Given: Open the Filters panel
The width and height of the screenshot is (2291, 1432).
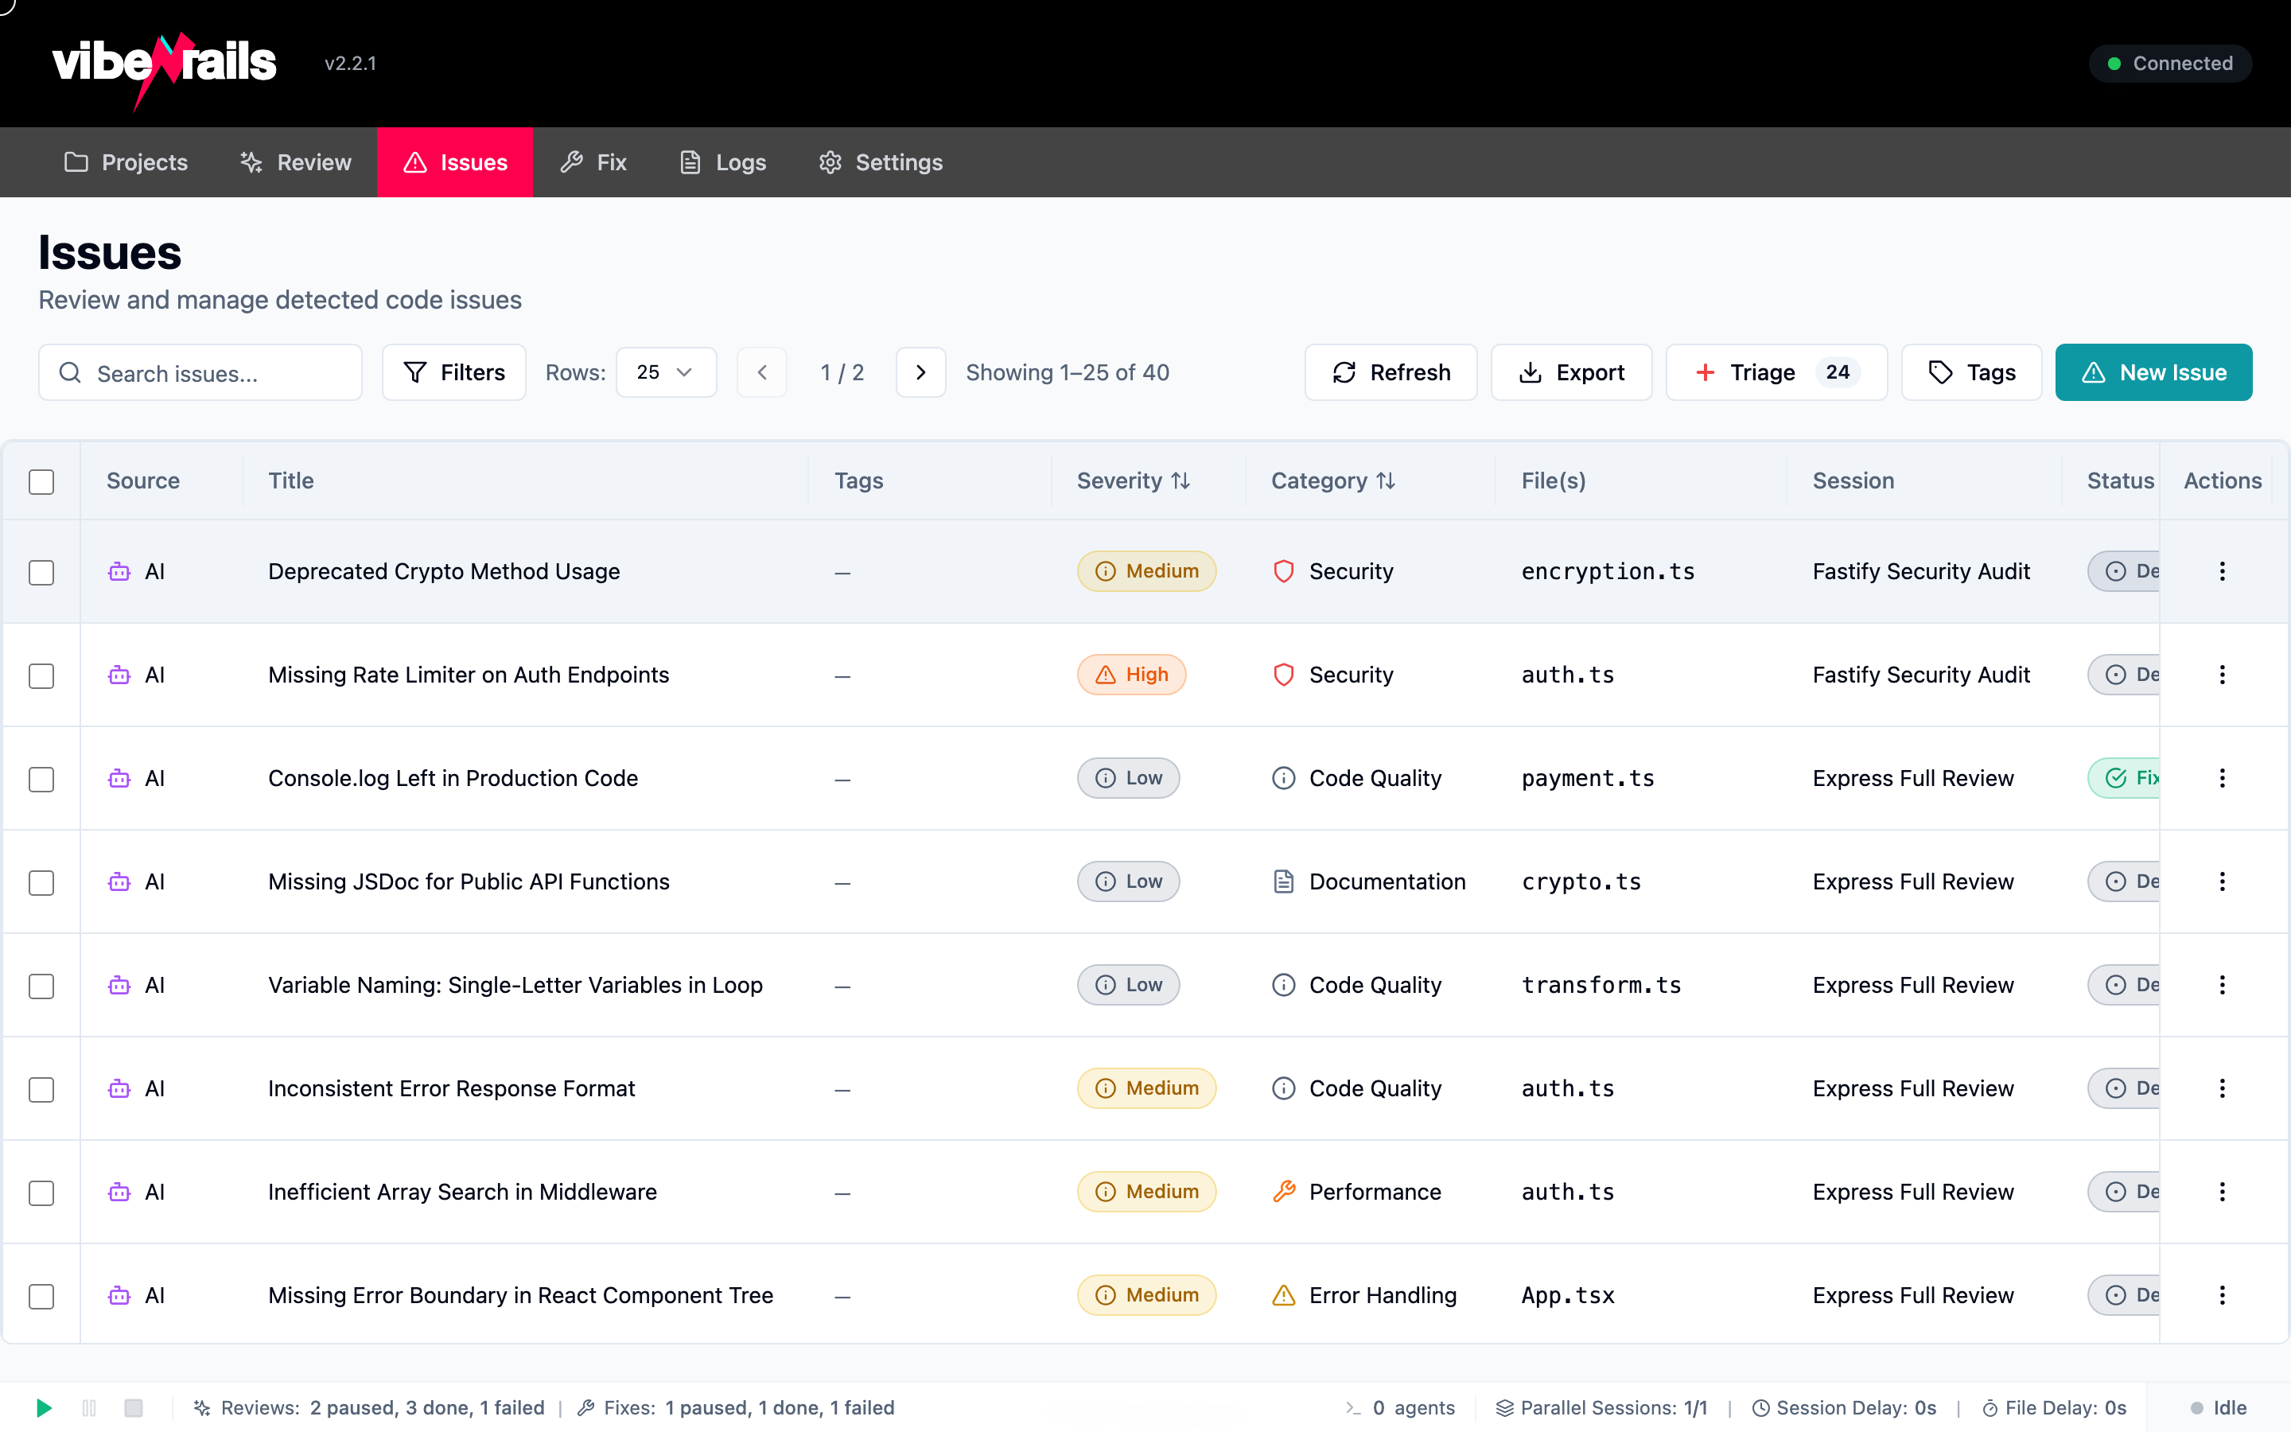Looking at the screenshot, I should [453, 372].
